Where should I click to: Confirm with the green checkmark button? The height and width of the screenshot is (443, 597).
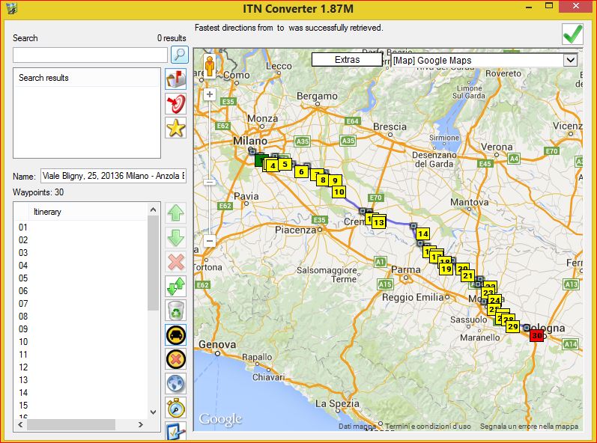pyautogui.click(x=572, y=34)
